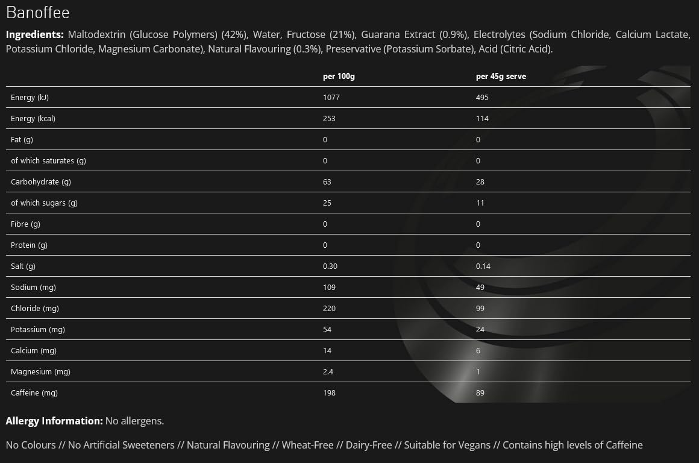Screen dimensions: 699x463
Task: Click the 495 kJ per-serve value
Action: coord(482,98)
